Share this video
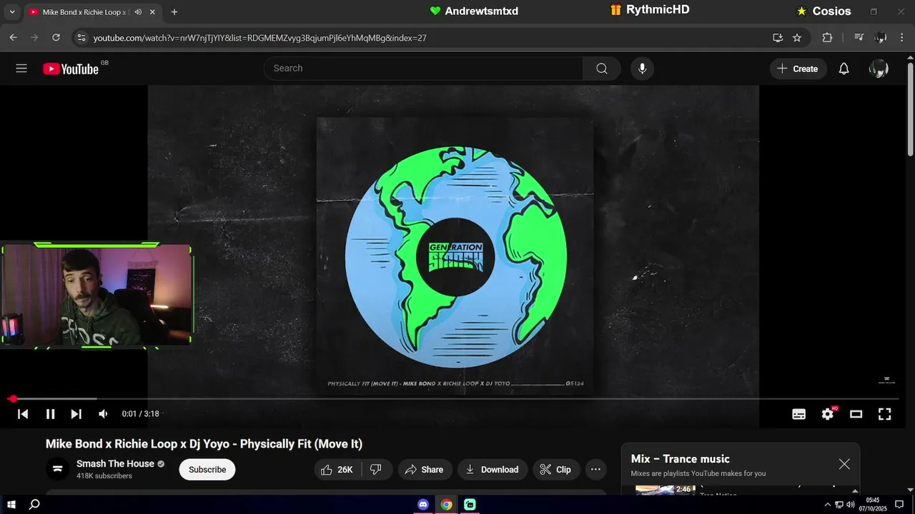Viewport: 915px width, 514px height. [x=425, y=470]
